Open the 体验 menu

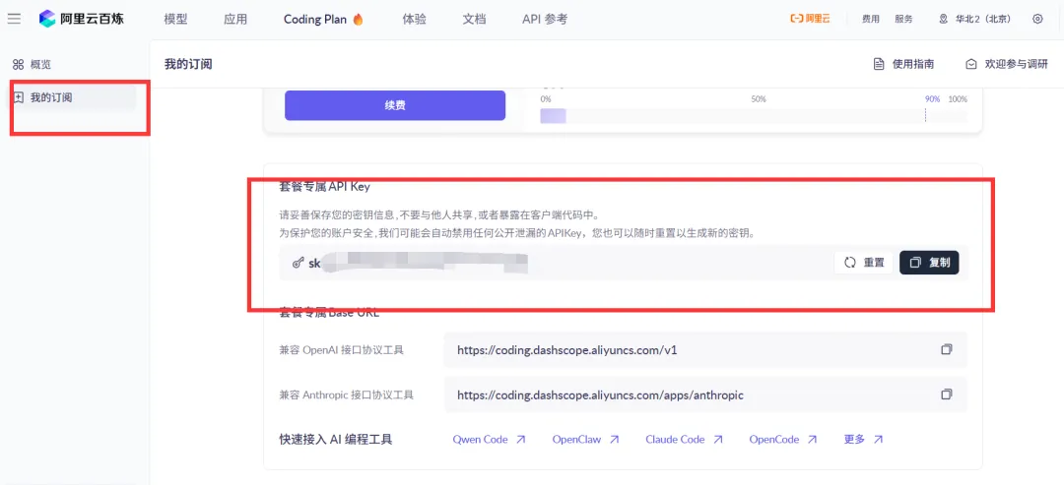point(414,19)
